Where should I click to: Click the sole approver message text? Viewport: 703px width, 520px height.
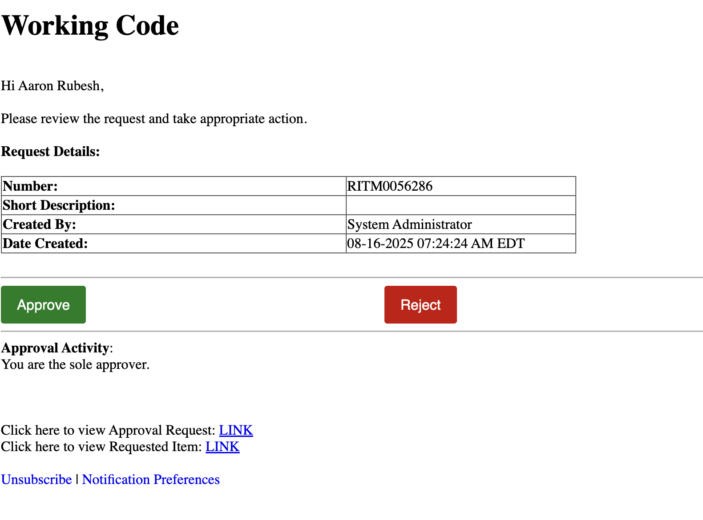click(75, 364)
